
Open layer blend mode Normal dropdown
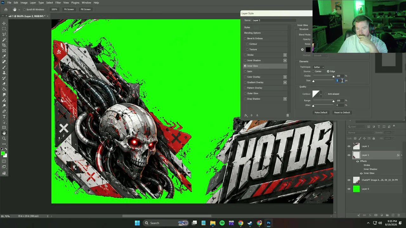(x=360, y=133)
